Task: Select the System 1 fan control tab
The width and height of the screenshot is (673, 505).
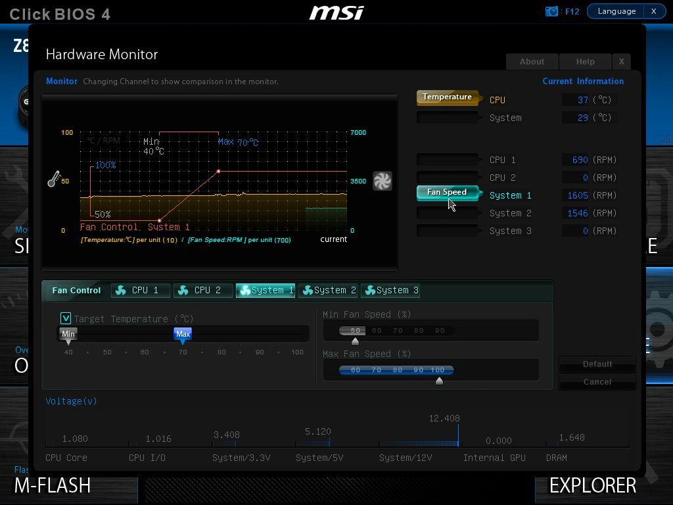Action: coord(266,290)
